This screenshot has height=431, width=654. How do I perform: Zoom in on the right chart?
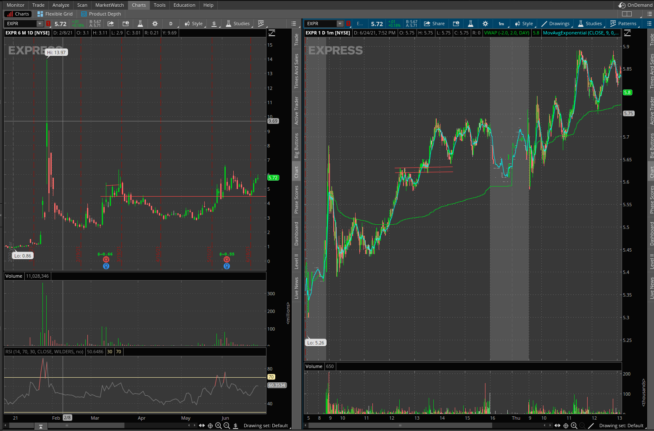point(574,426)
